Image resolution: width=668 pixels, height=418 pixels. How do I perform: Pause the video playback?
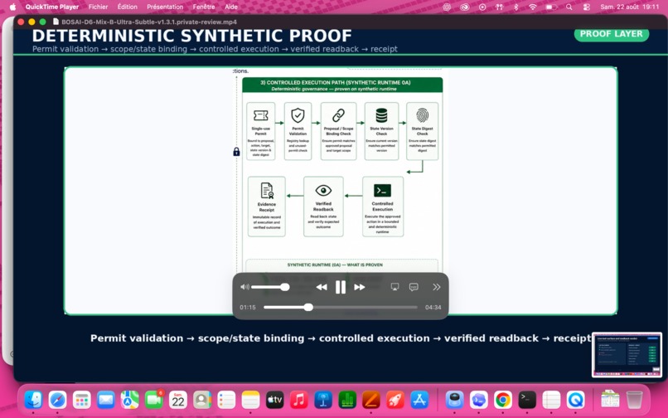[341, 287]
